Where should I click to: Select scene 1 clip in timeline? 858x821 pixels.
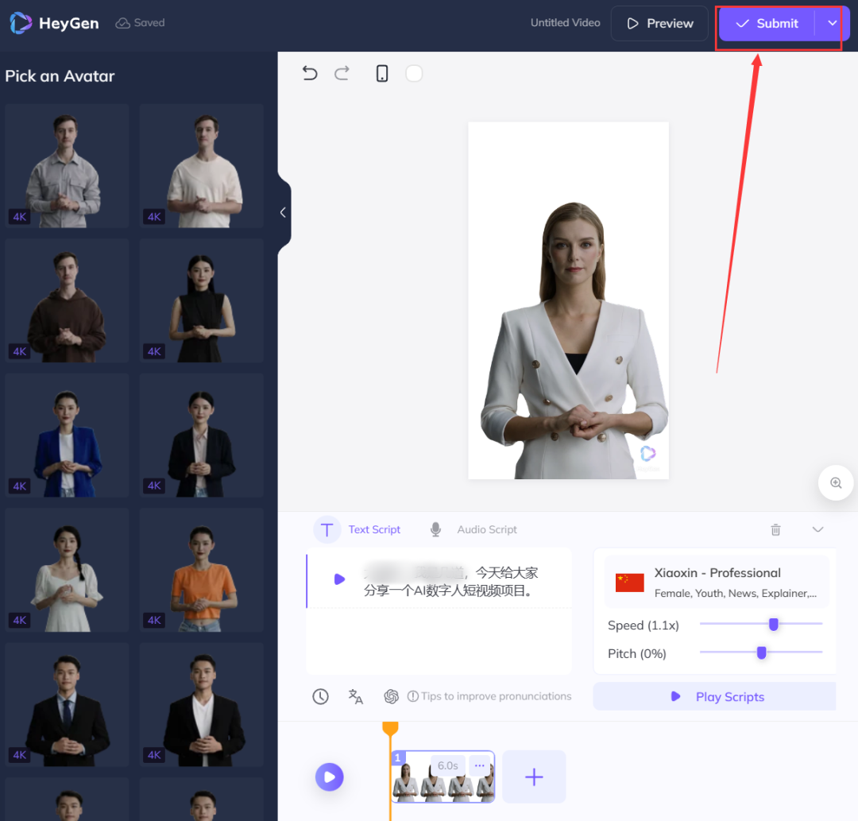pos(443,776)
